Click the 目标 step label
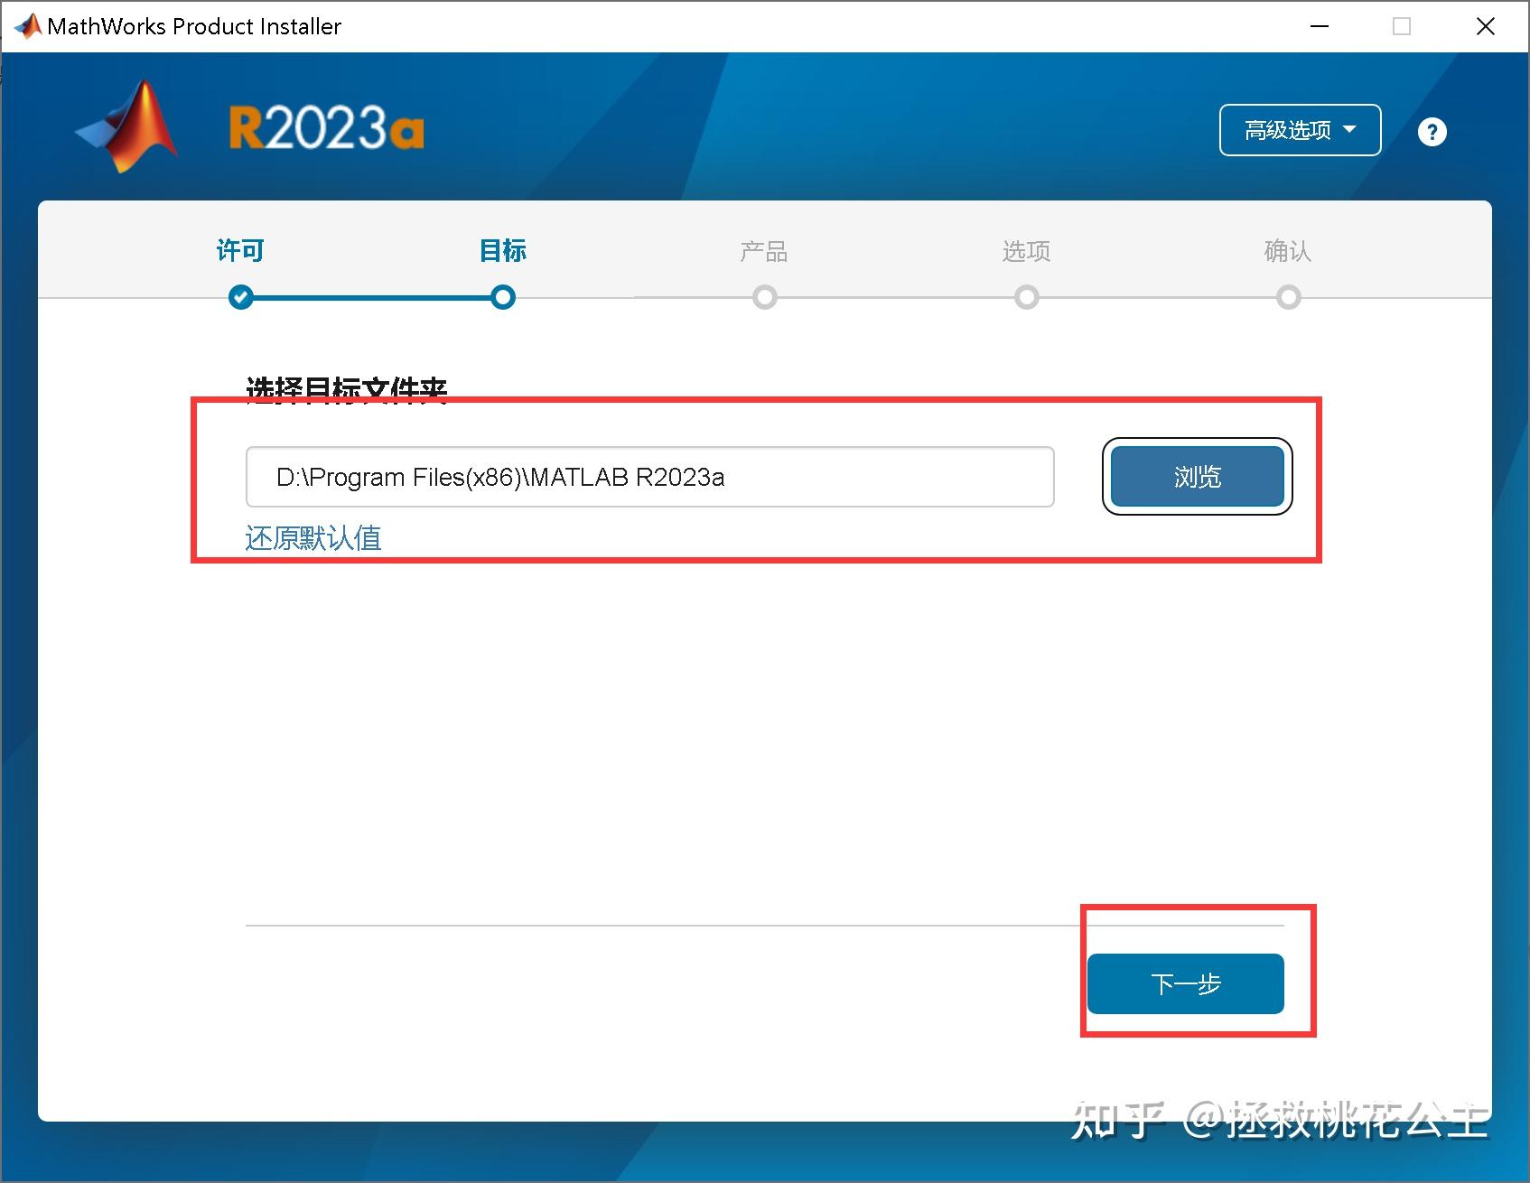This screenshot has width=1530, height=1183. (503, 252)
